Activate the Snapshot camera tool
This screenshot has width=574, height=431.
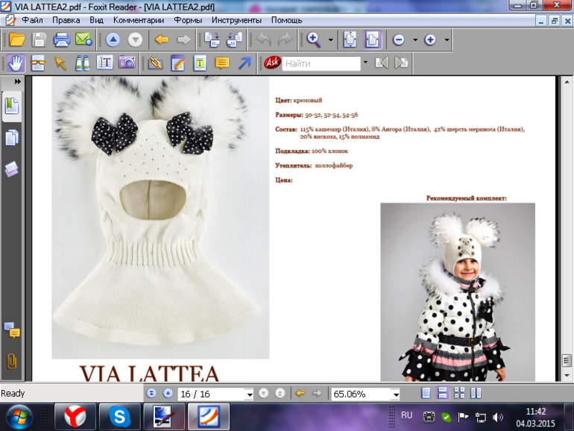(127, 63)
